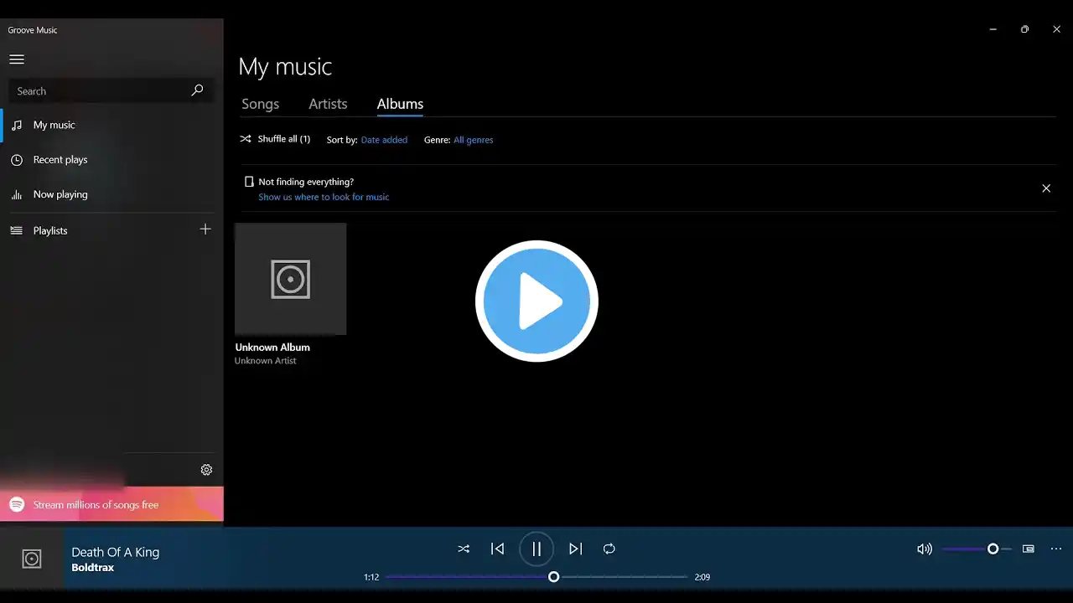Go back to previous track

pyautogui.click(x=497, y=549)
